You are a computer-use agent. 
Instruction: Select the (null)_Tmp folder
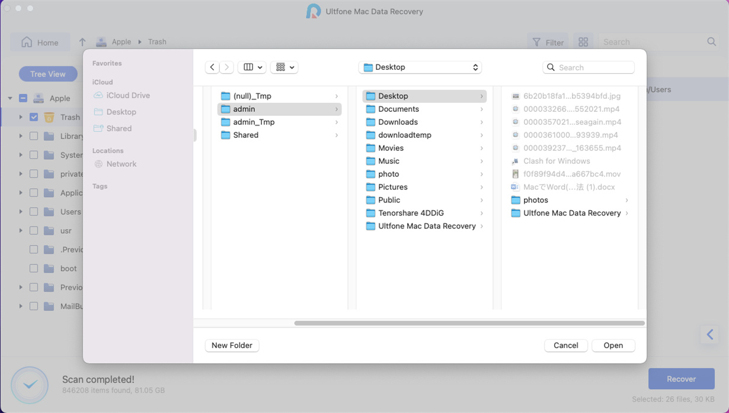coord(279,96)
